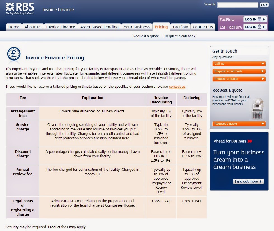Select the Pricing tab
Screen dimensions: 274x231
(161, 27)
